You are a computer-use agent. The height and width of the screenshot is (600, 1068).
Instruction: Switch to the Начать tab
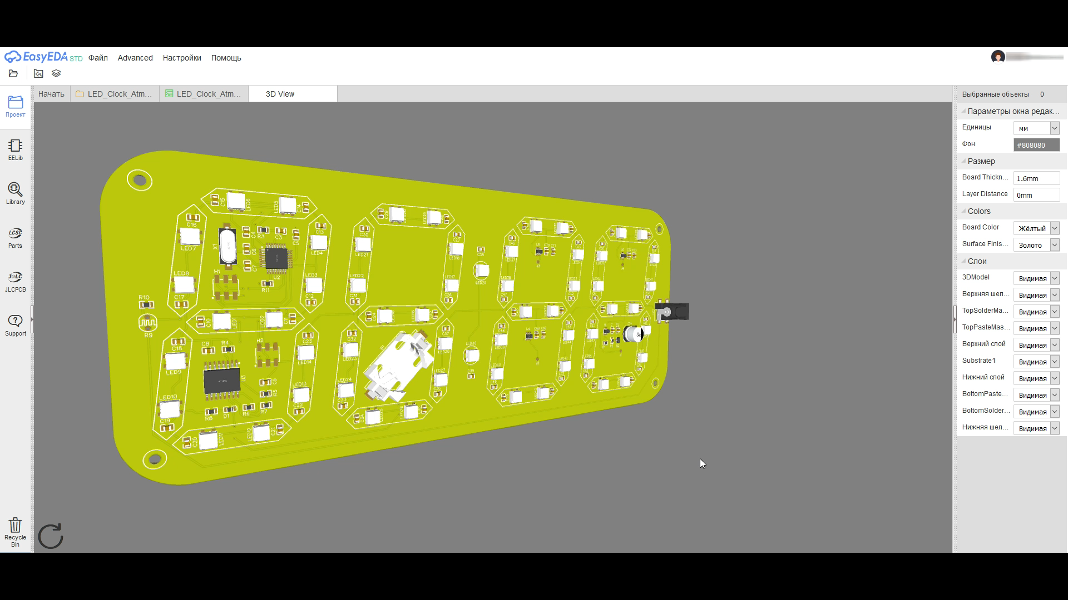click(x=51, y=94)
